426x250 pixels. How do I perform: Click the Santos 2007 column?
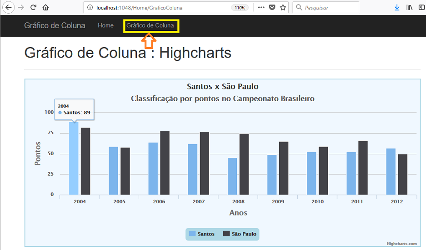click(193, 170)
